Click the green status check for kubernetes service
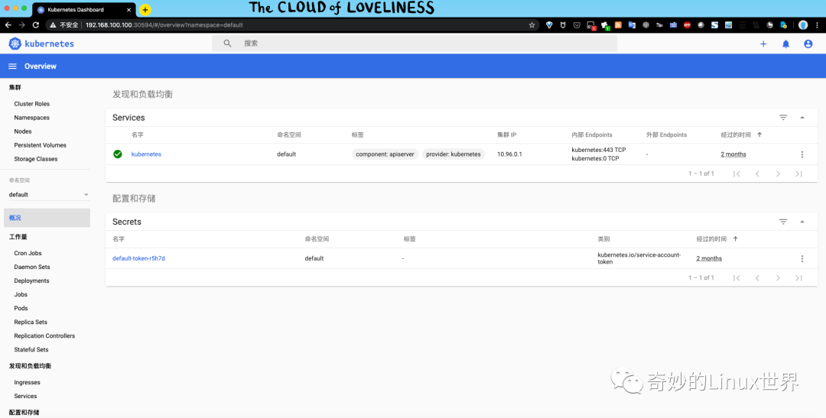The width and height of the screenshot is (826, 418). coord(118,154)
